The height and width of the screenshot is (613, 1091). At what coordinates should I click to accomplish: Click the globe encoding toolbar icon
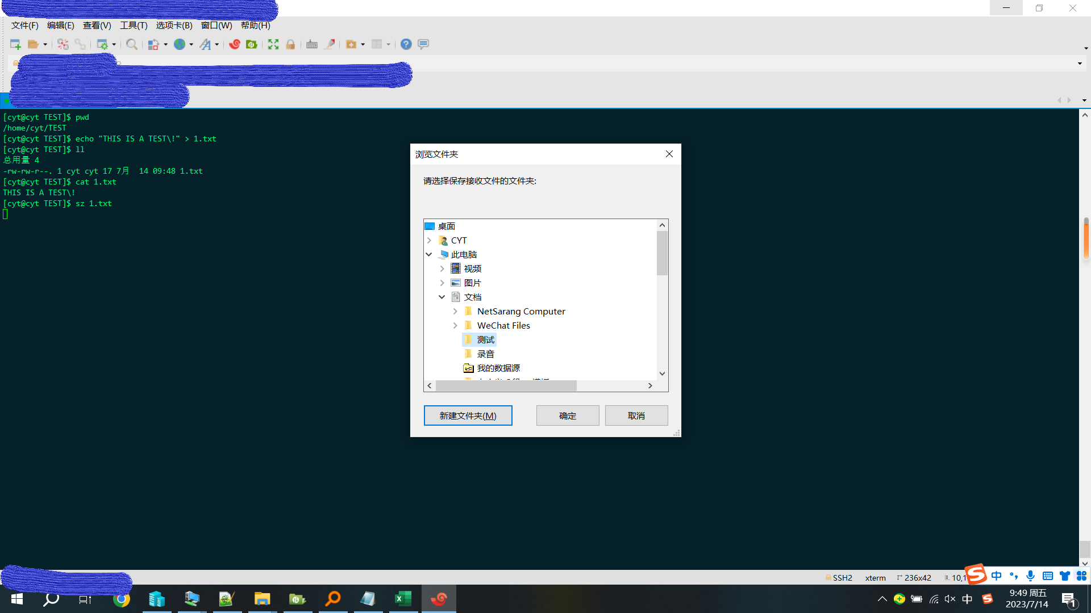180,44
